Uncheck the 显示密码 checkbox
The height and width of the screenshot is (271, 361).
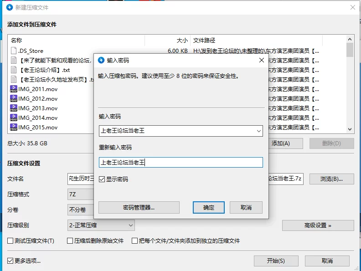pos(102,179)
